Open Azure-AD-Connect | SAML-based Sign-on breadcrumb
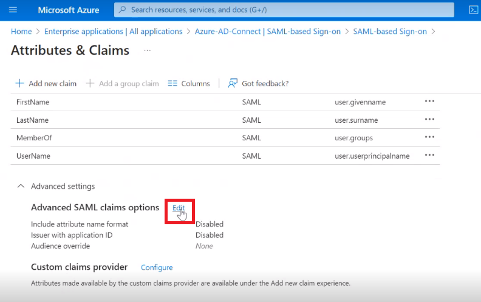 267,32
